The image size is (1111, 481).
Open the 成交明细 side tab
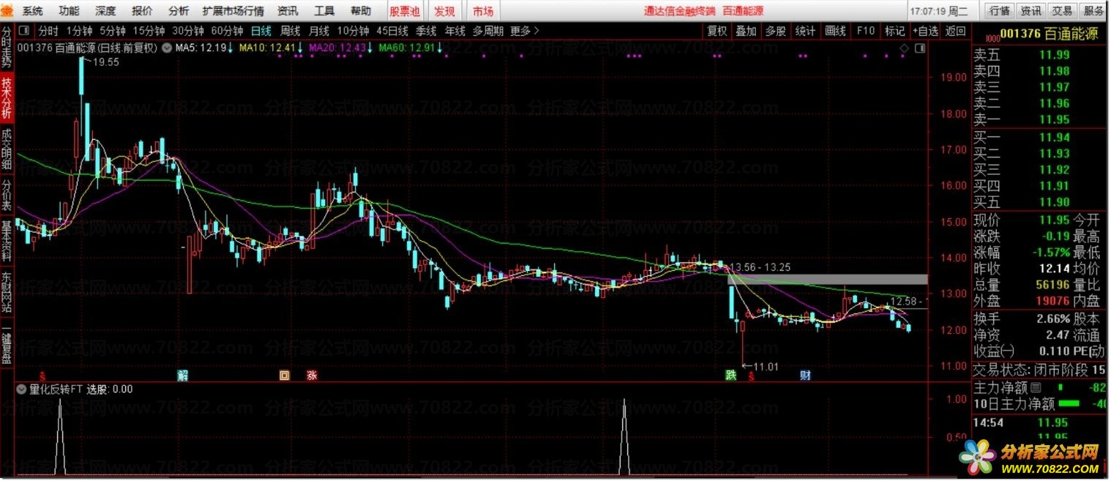click(x=7, y=149)
